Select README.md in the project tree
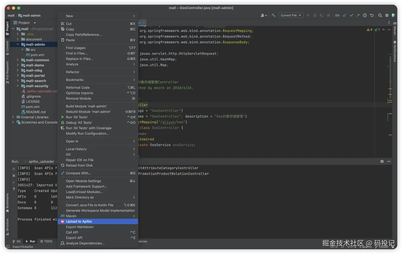 [35, 112]
